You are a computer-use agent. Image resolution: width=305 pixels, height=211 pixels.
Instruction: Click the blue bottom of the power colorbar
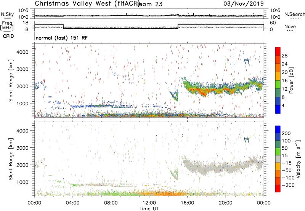pyautogui.click(x=278, y=110)
